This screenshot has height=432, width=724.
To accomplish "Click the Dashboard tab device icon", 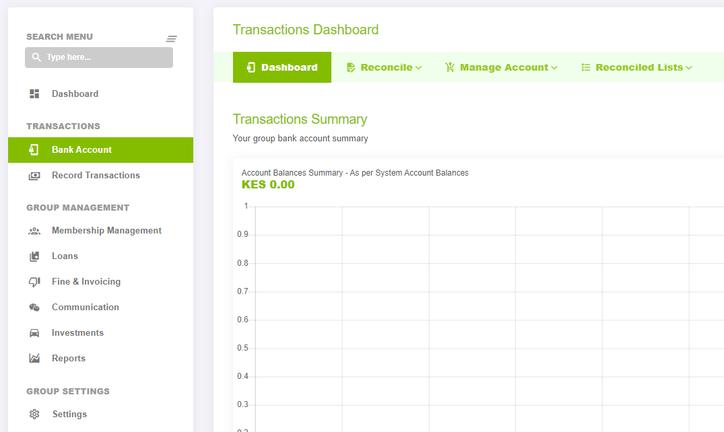I will point(251,67).
